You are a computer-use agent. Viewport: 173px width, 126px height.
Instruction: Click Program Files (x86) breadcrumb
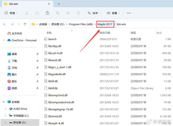[x=81, y=24]
